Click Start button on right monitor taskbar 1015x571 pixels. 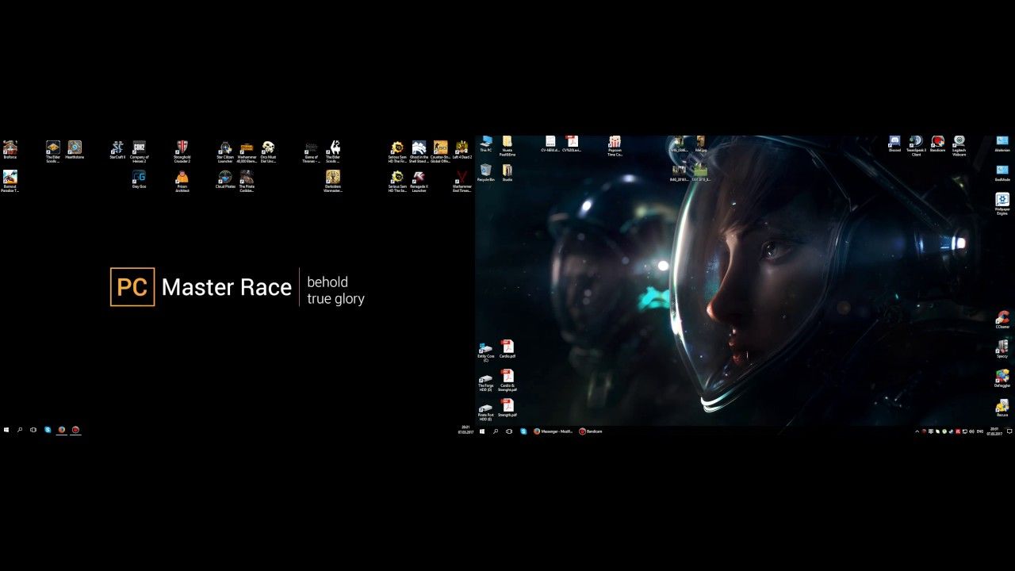tap(481, 431)
